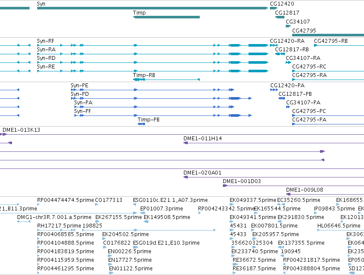
Task: Click the EP01007.3prime EST label
Action: (161, 209)
